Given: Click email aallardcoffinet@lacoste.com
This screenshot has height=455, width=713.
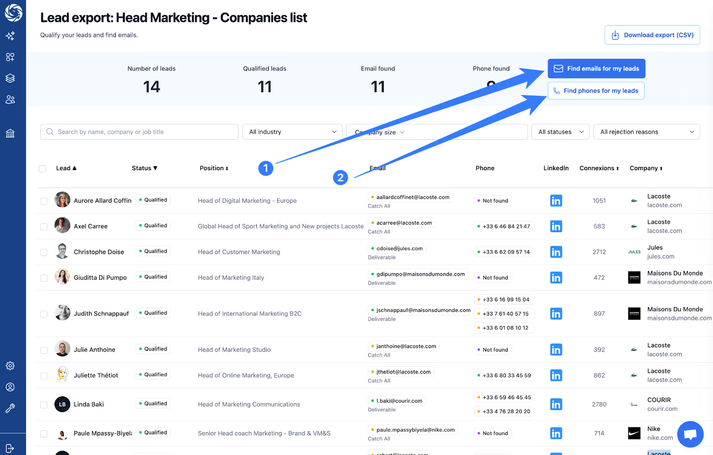Looking at the screenshot, I should [x=410, y=197].
